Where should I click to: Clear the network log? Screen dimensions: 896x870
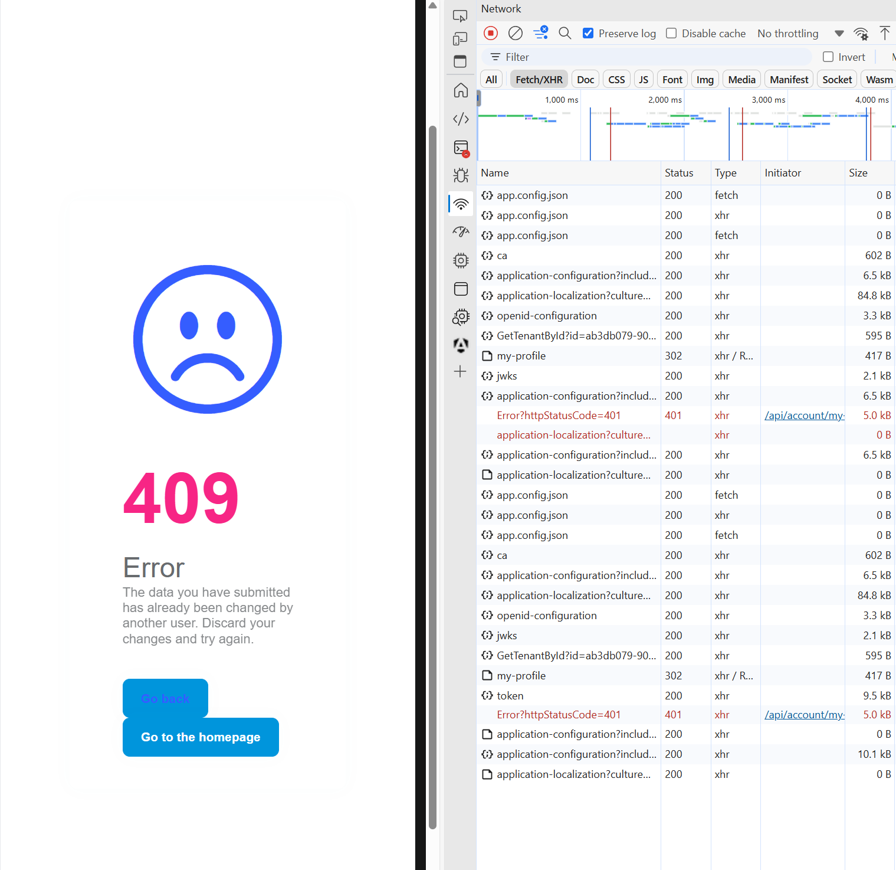point(515,33)
